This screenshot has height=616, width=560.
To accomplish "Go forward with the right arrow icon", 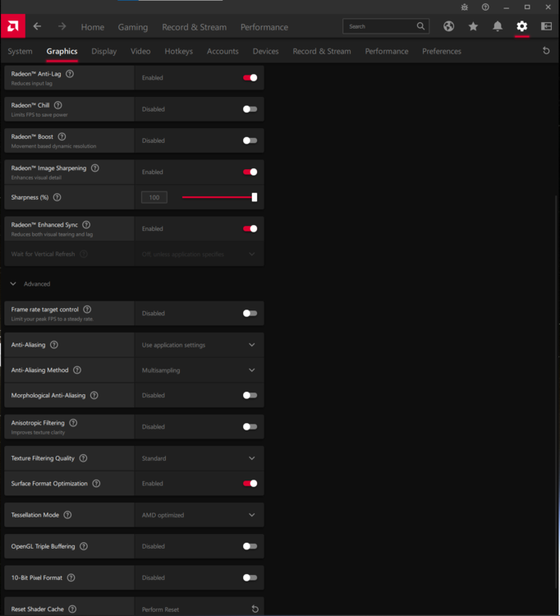I will click(62, 26).
